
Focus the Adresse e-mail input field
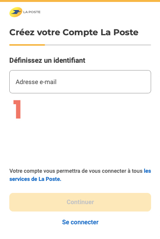(80, 82)
